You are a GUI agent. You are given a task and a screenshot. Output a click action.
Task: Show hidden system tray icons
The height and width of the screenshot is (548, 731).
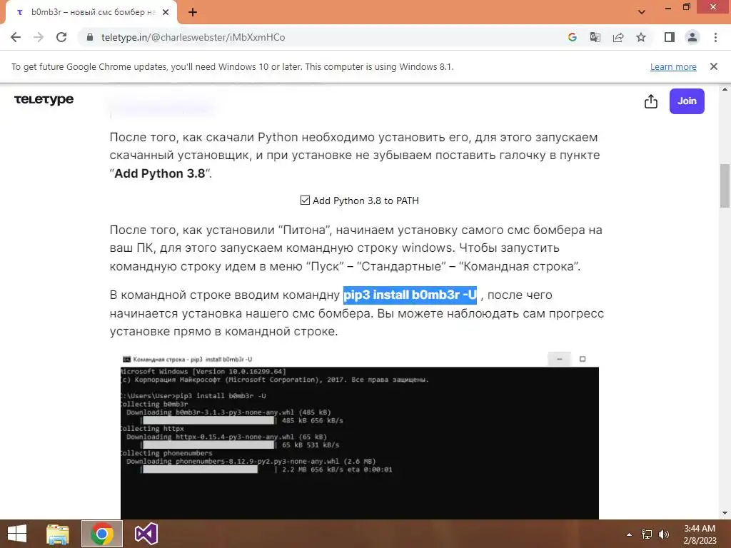click(630, 534)
